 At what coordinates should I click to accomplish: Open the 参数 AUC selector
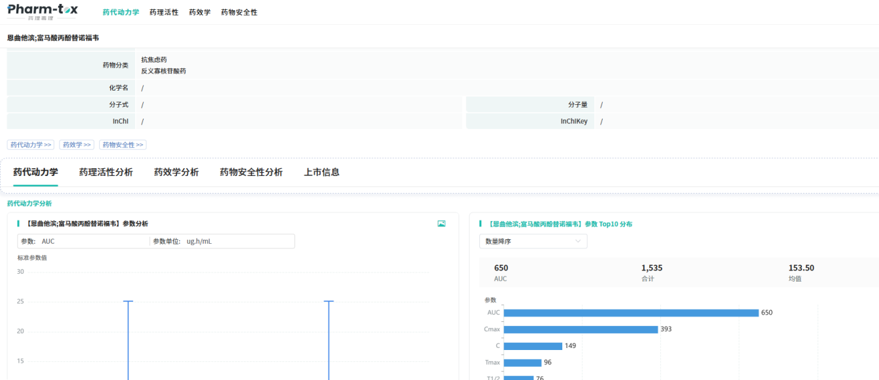coord(84,241)
